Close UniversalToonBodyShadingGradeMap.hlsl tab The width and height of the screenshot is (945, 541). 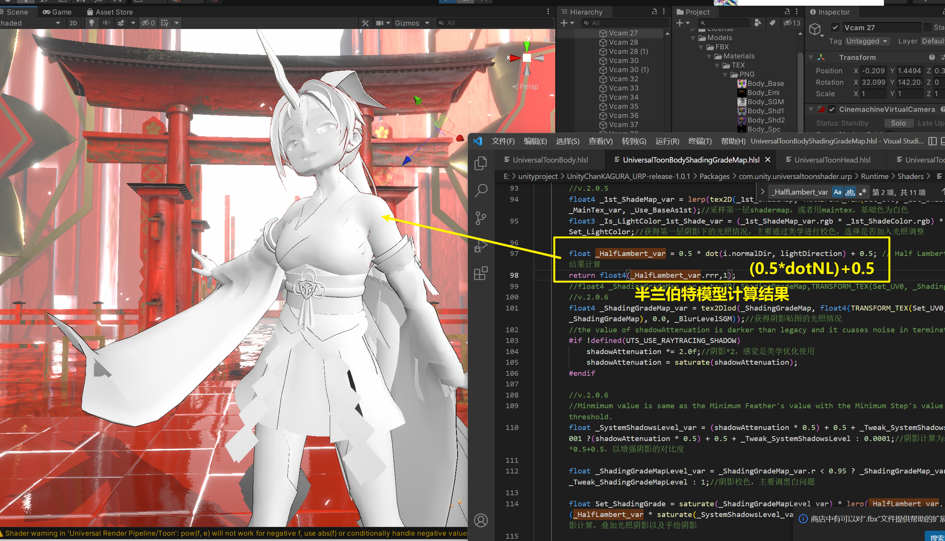[x=768, y=160]
